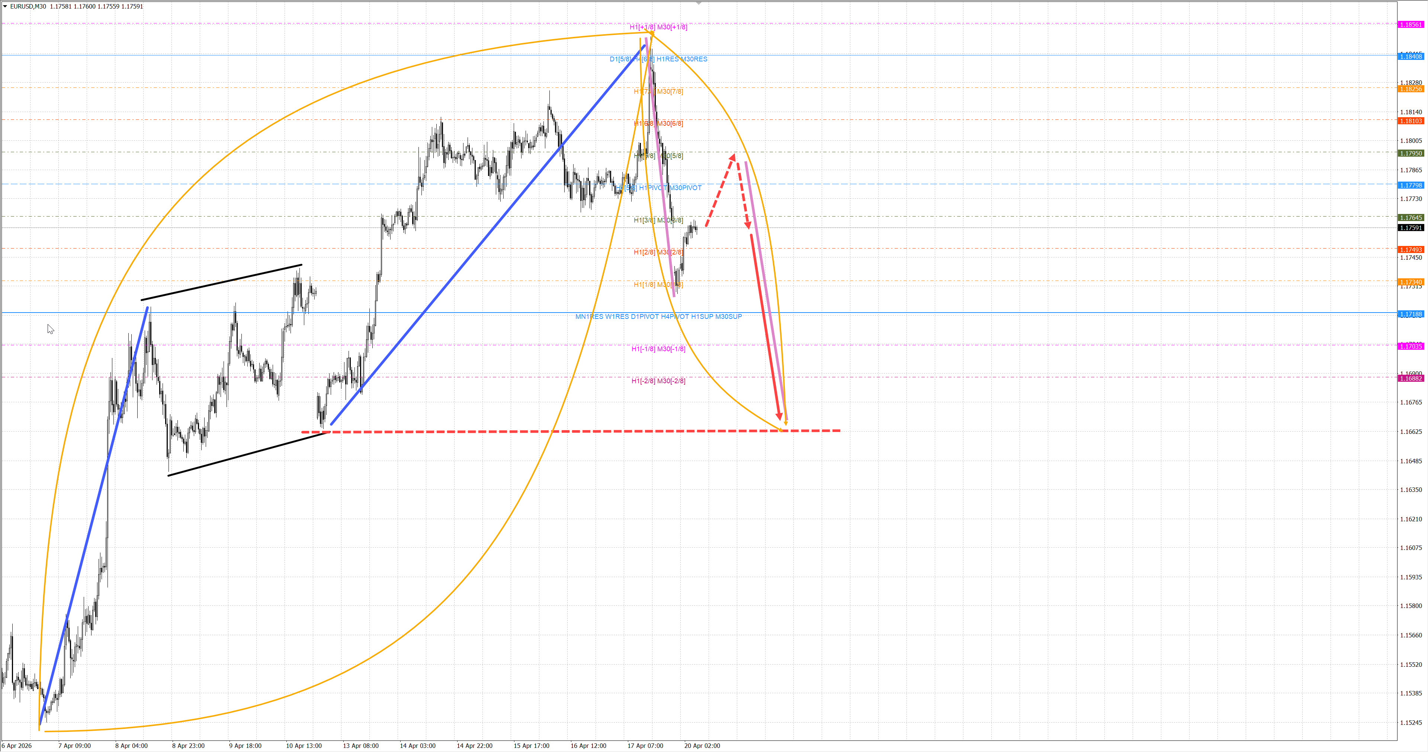Click the H1[6/8] M30[6/8] level label
1428x752 pixels.
(x=658, y=124)
